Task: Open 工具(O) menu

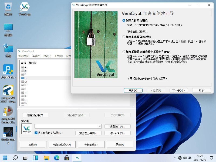Action: 58,56
